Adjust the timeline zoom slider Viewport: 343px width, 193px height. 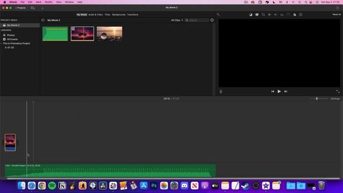(317, 99)
